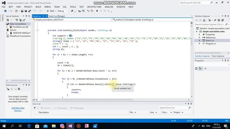Image resolution: width=230 pixels, height=129 pixels.
Task: Click the Solution Explorer Home icon
Action: (204, 20)
